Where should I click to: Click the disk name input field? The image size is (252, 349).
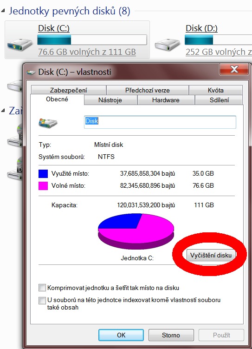tap(160, 122)
